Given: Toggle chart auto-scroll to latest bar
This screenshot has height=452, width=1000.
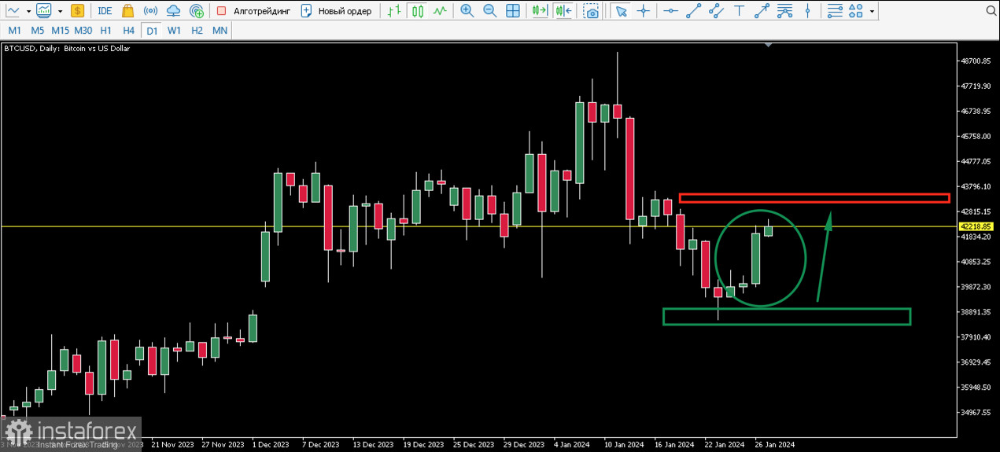Looking at the screenshot, I should point(540,11).
